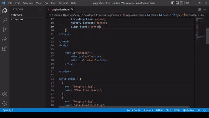The width and height of the screenshot is (209, 118).
Task: Click "const items" declaration text
Action: tap(67, 79)
